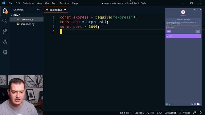Image resolution: width=205 pixels, height=115 pixels.
Task: Click the unsaved dot on serenade.js tab
Action: 65,9
